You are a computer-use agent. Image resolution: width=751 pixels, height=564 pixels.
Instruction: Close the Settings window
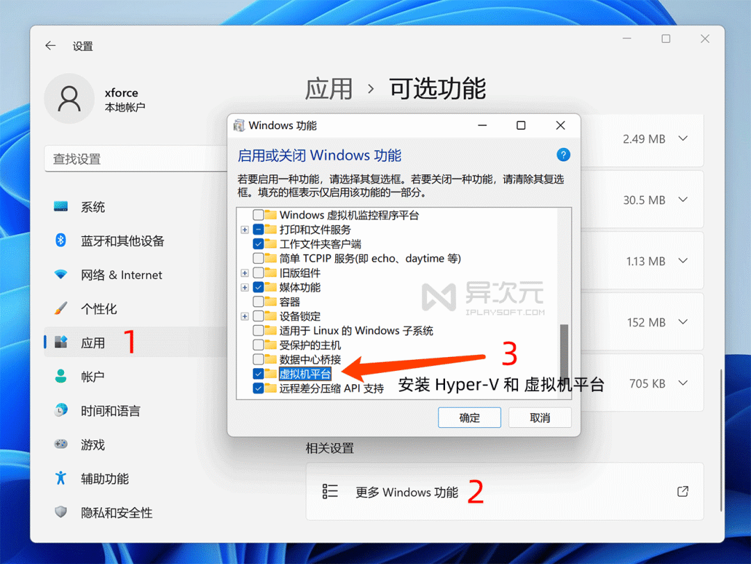[x=705, y=39]
